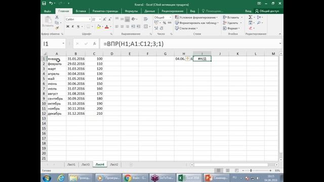Toggle center horizontal alignment
324x182 pixels.
pos(122,26)
